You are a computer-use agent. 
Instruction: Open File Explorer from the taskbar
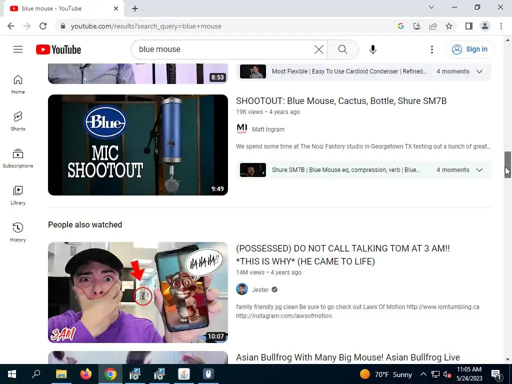click(x=61, y=374)
